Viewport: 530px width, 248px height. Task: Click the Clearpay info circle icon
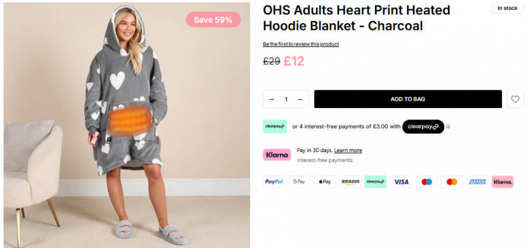[448, 127]
